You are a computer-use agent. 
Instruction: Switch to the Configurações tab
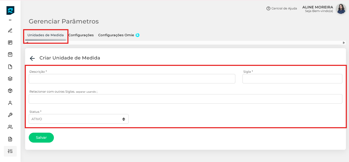[81, 35]
